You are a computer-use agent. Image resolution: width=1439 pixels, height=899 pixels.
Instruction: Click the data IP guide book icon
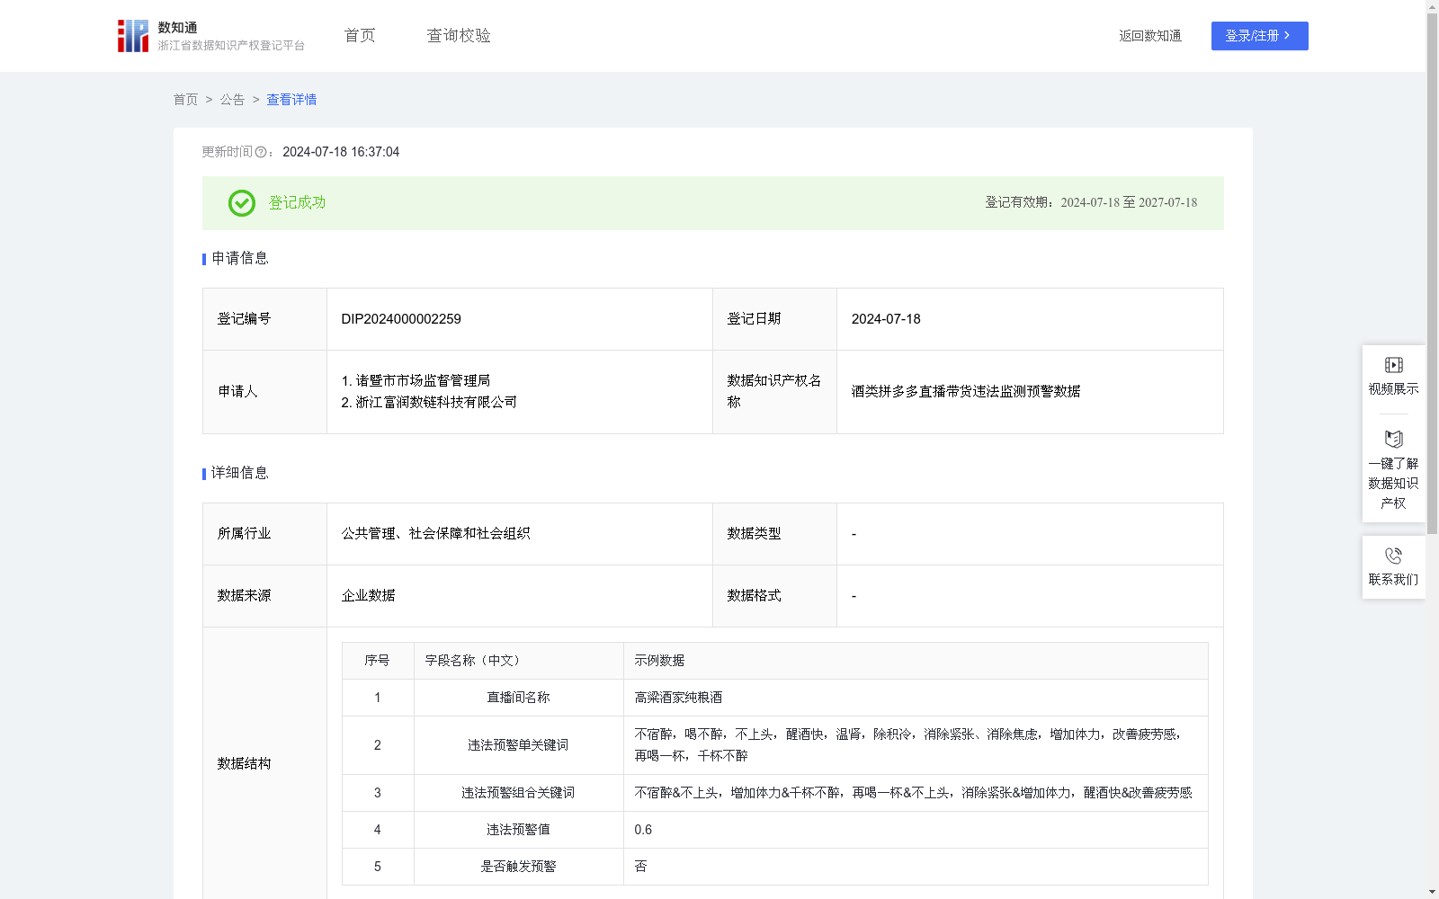(1393, 440)
